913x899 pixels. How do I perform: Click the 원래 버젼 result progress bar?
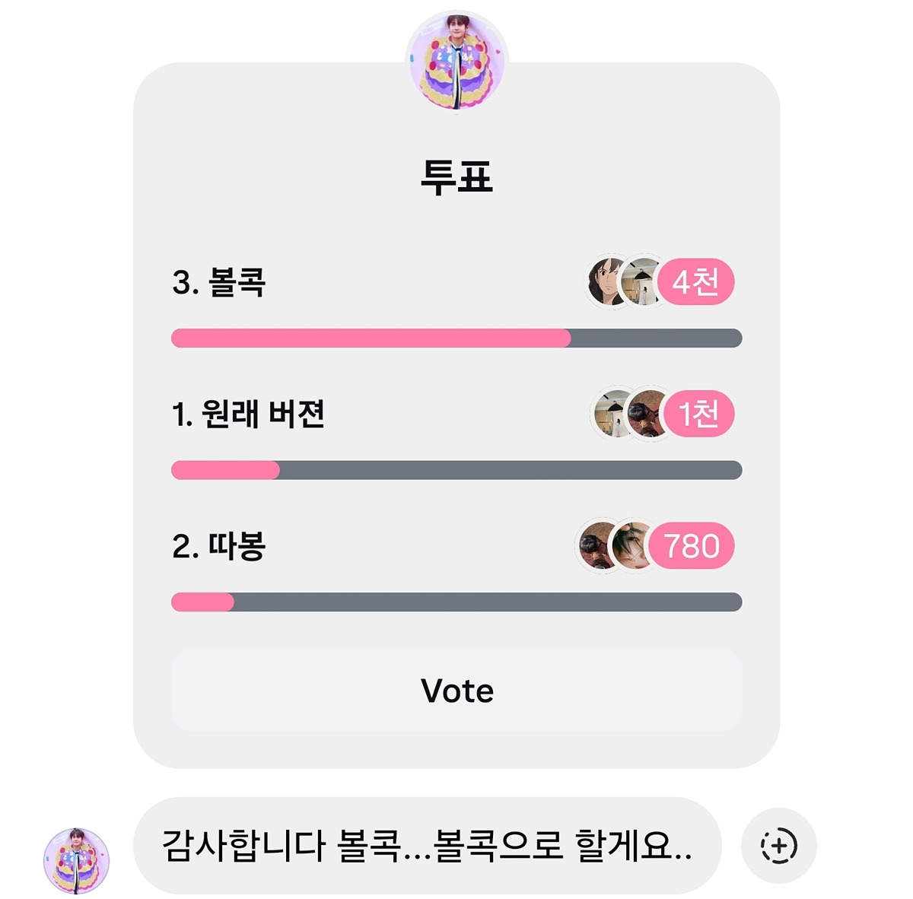click(456, 470)
